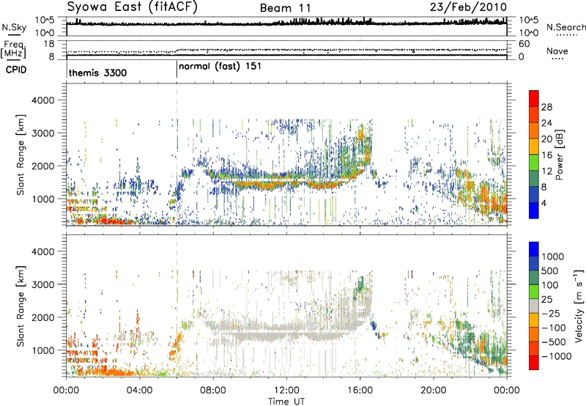Click the '28' tick on Power color bar
The image size is (586, 406).
point(546,107)
